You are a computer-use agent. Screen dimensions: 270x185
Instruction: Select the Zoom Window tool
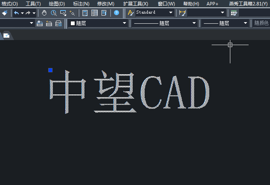63,13
